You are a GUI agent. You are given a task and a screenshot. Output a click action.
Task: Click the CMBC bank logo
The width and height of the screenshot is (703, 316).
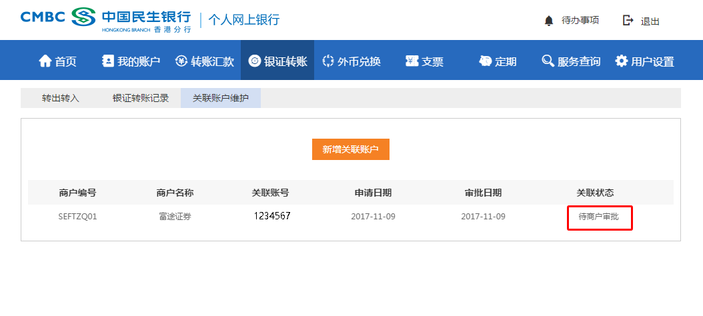click(105, 20)
